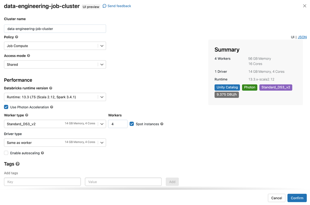This screenshot has height=205, width=310.
Task: Close the cluster configuration dialog
Action: [x=304, y=6]
